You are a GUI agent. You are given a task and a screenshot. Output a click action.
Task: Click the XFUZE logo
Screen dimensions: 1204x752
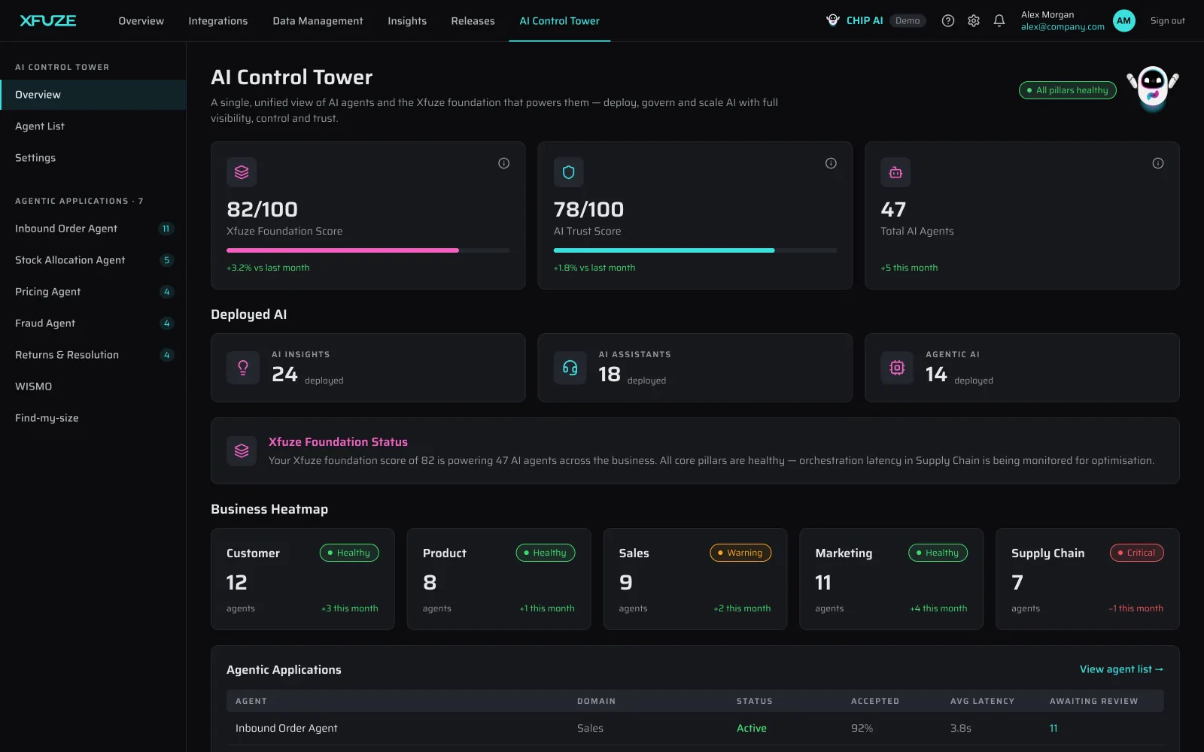pos(47,21)
